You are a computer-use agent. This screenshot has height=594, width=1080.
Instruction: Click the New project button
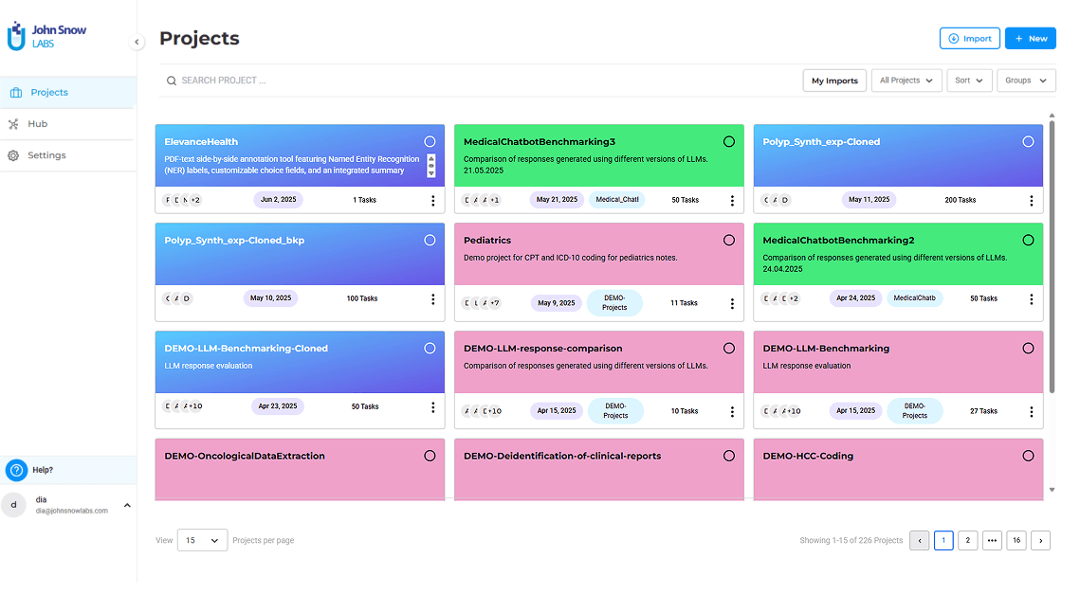click(1031, 39)
